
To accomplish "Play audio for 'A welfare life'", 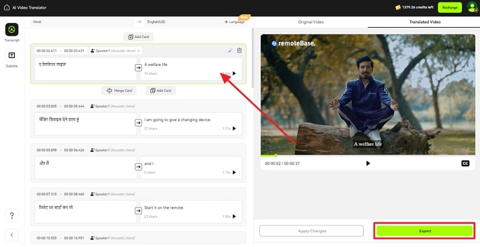I will 234,73.
